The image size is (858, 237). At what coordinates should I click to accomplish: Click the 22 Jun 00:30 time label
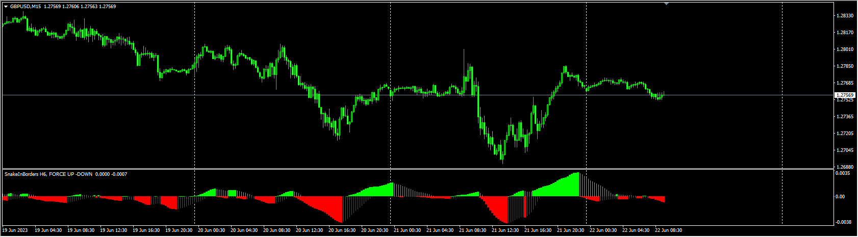point(603,230)
